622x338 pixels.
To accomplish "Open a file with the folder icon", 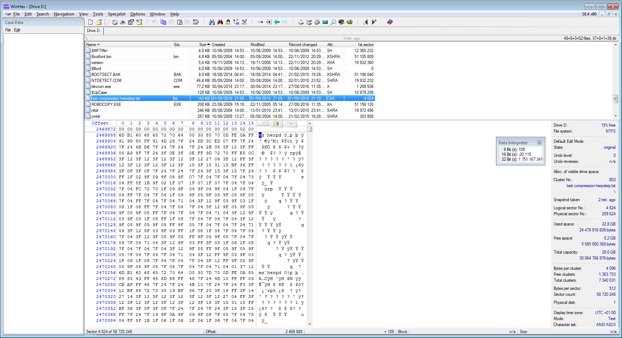I will pyautogui.click(x=99, y=22).
